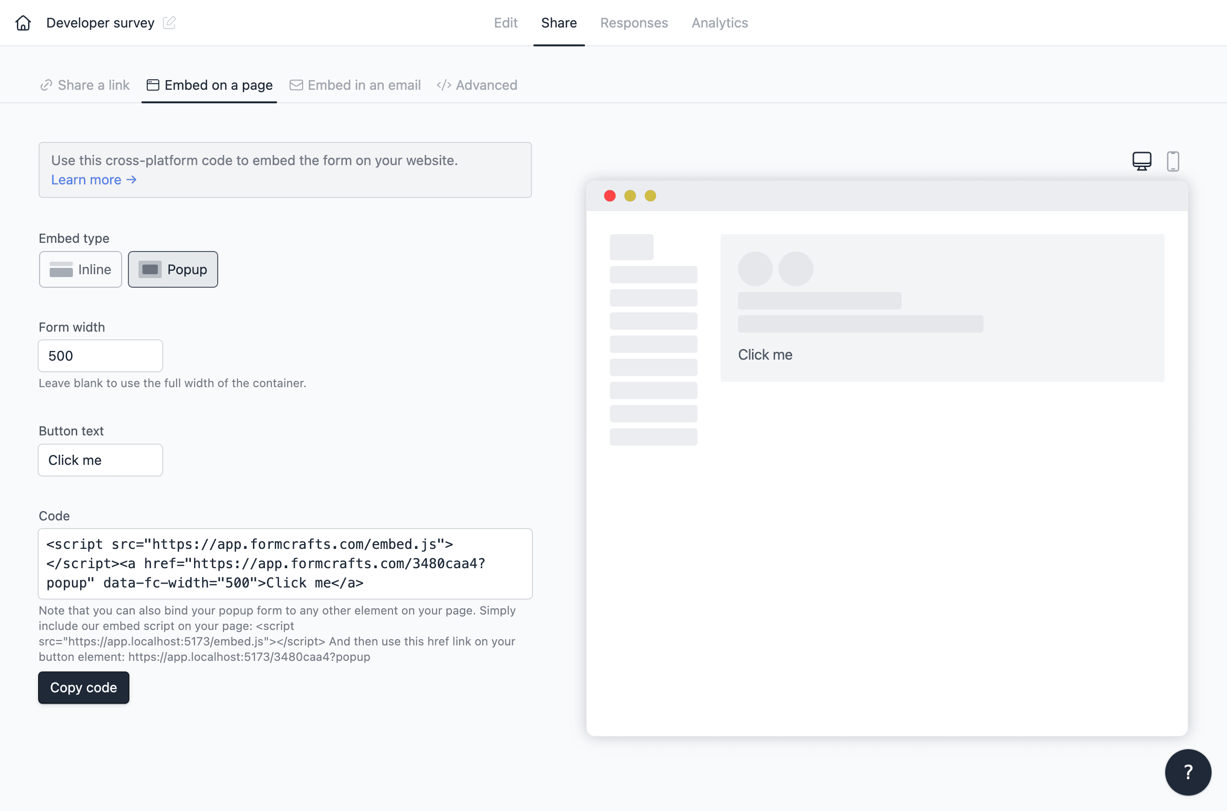Click the Developer survey title
The image size is (1227, 811).
[101, 23]
